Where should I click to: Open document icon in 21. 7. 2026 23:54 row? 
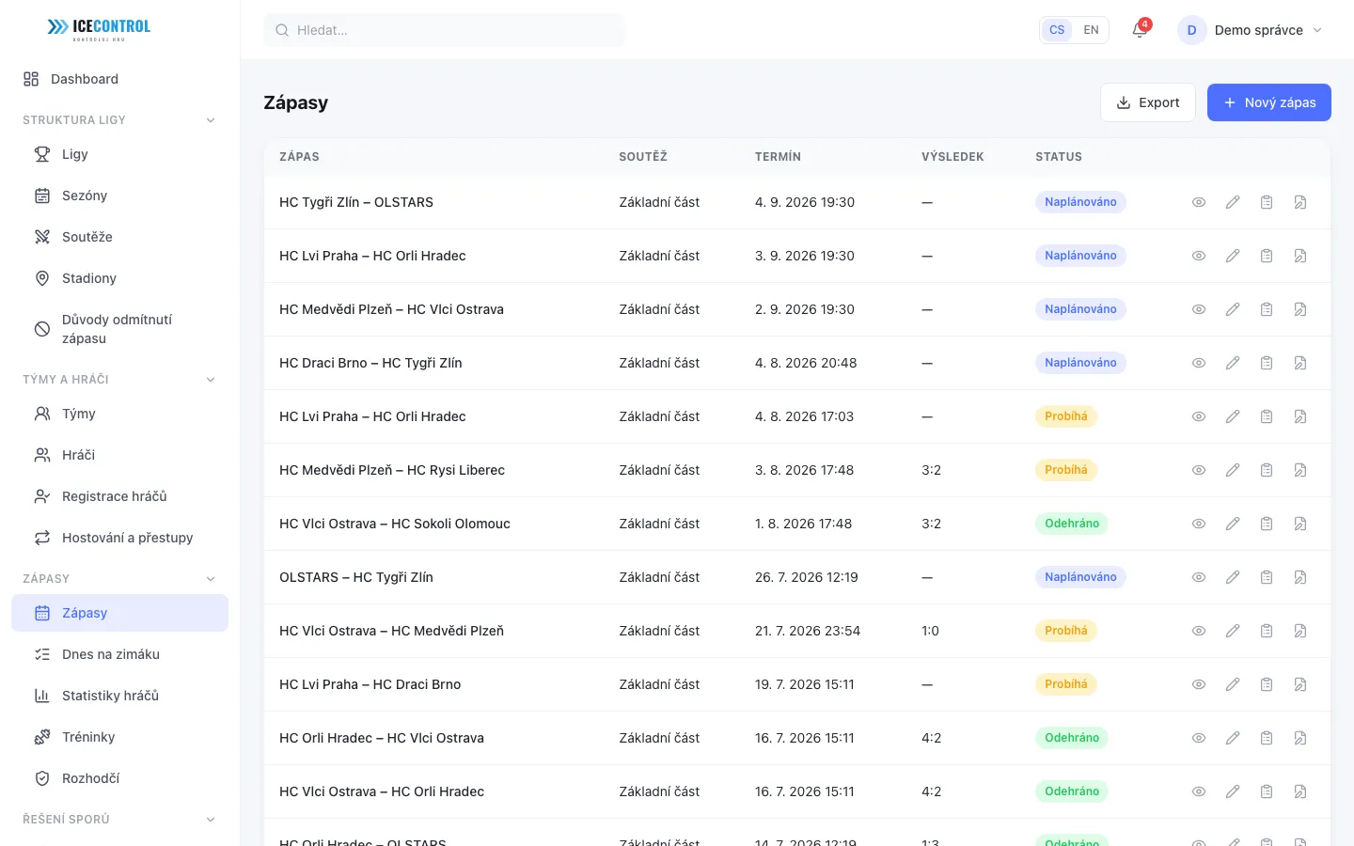[x=1300, y=631]
